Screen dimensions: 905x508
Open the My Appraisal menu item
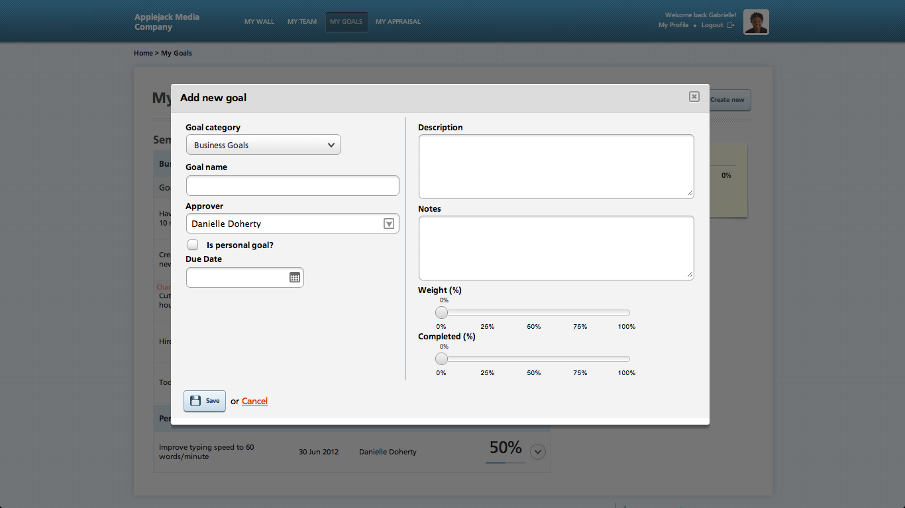(x=398, y=22)
